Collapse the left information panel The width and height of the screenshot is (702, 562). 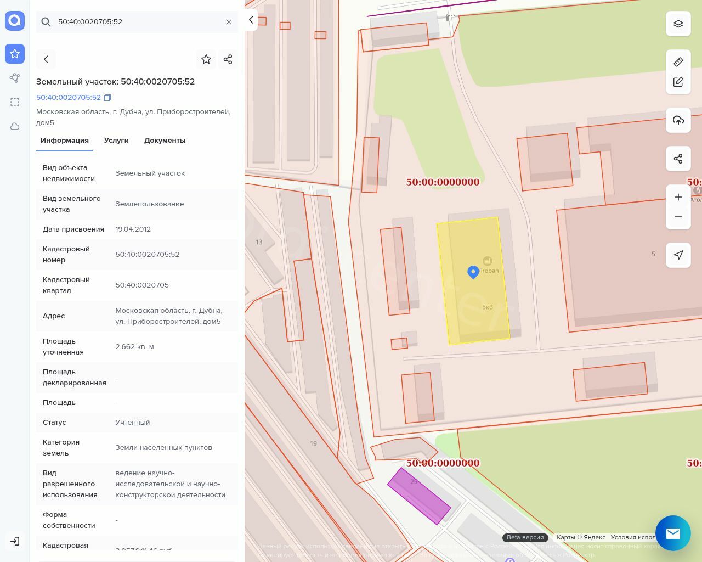251,20
